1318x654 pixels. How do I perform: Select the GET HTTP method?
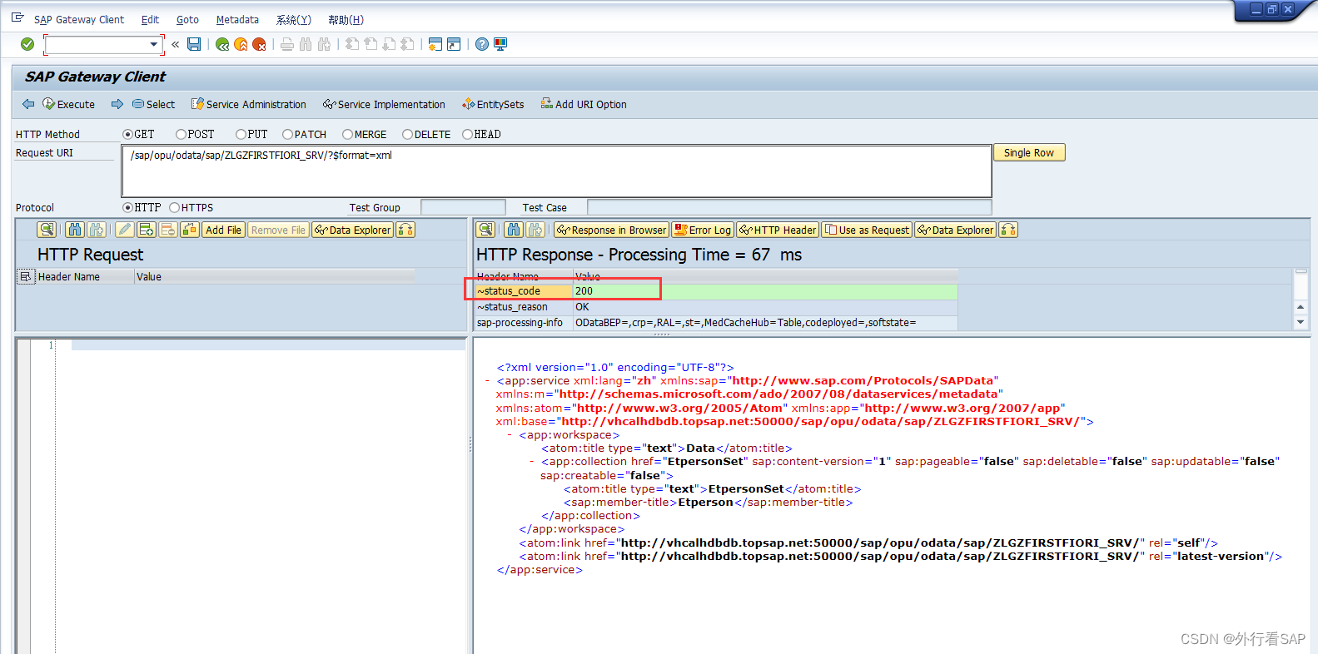pyautogui.click(x=127, y=134)
